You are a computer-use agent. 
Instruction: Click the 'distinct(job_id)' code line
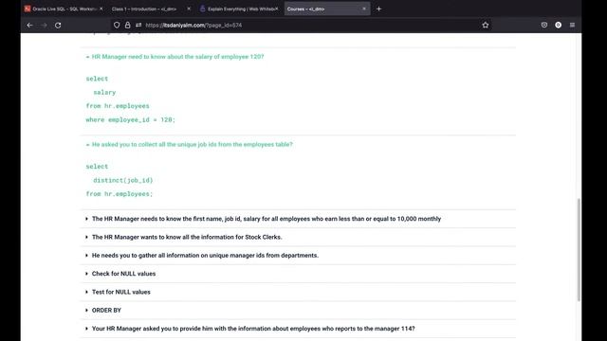(x=123, y=180)
